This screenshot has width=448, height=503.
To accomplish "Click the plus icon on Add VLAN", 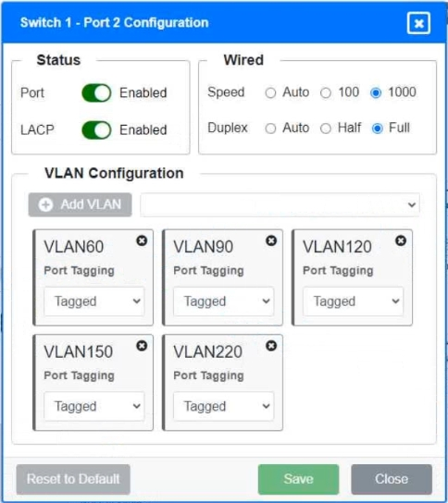I will pos(45,204).
